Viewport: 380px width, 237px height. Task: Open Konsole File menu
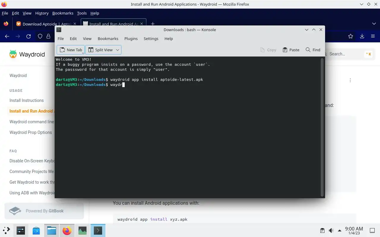61,39
